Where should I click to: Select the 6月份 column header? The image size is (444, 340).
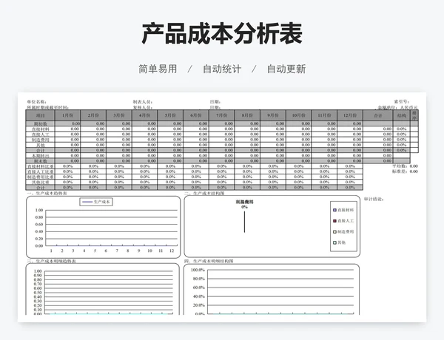click(196, 115)
